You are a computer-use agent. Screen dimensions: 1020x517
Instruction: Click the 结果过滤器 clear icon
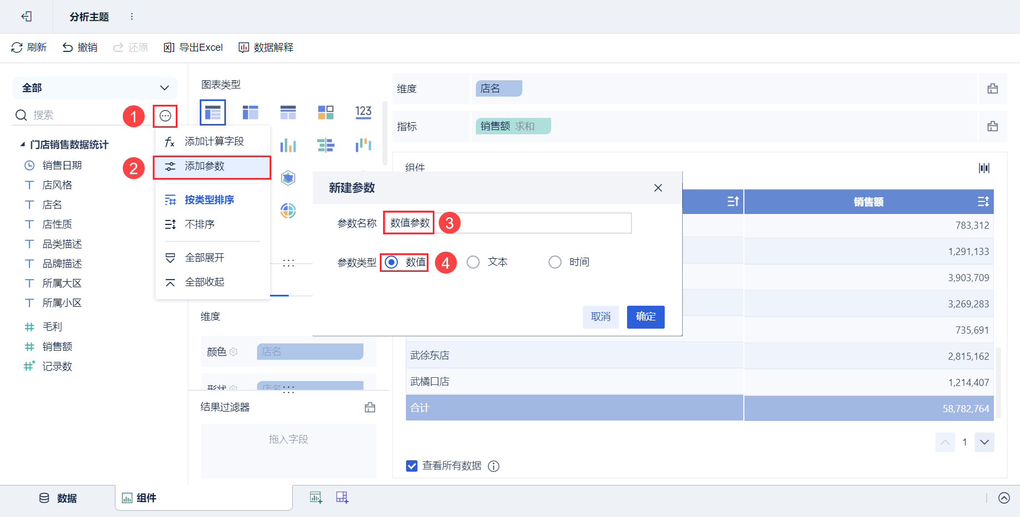tap(370, 407)
